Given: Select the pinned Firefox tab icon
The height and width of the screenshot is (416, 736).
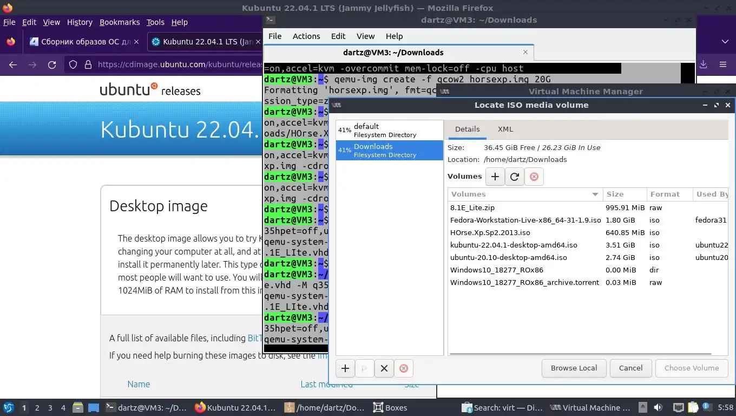Looking at the screenshot, I should pos(11,42).
